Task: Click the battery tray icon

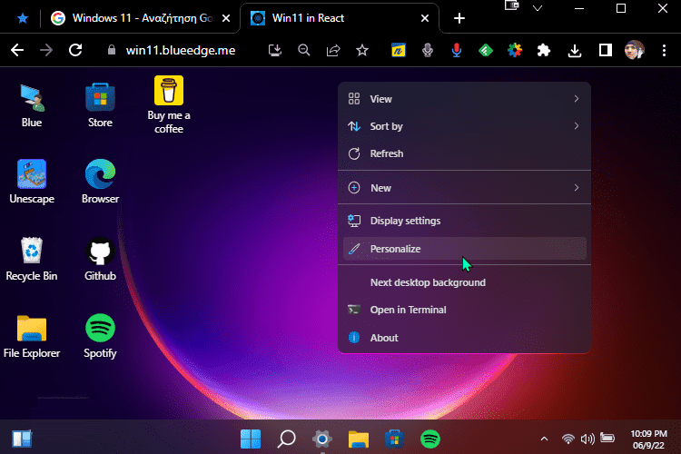Action: point(607,438)
